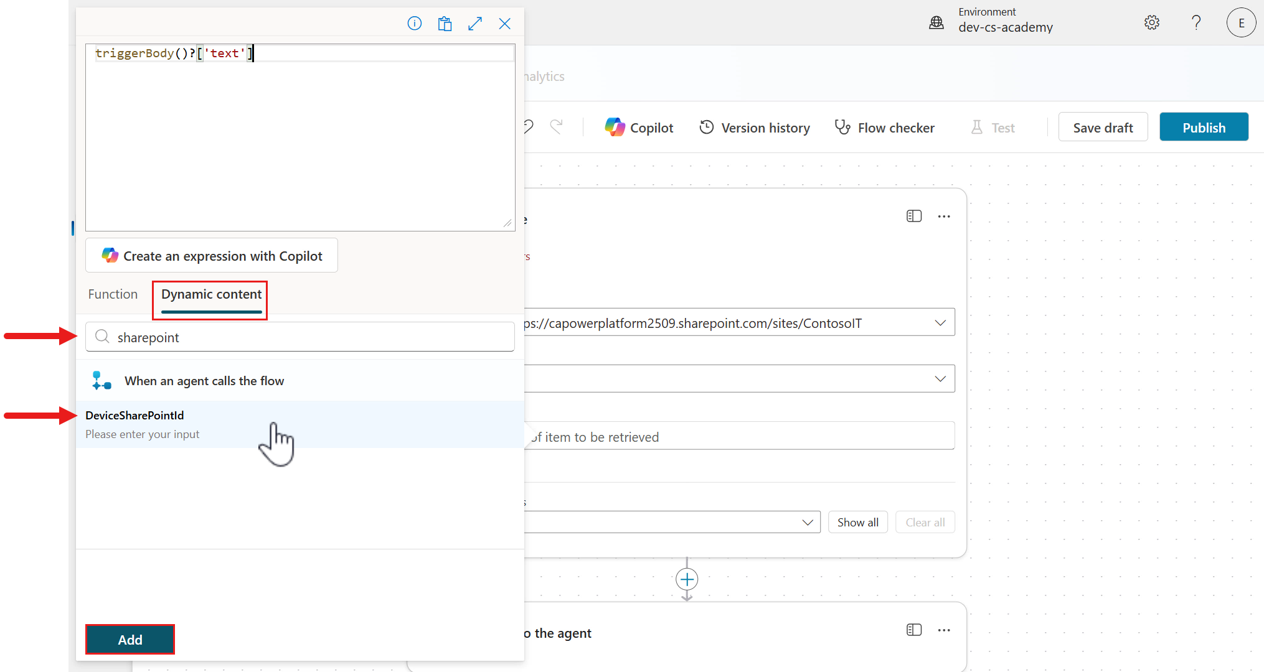Open the action's ellipsis menu
Viewport: 1264px width, 672px height.
(x=944, y=216)
